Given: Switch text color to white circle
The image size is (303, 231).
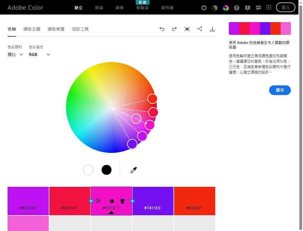Looking at the screenshot, I should pos(88,170).
